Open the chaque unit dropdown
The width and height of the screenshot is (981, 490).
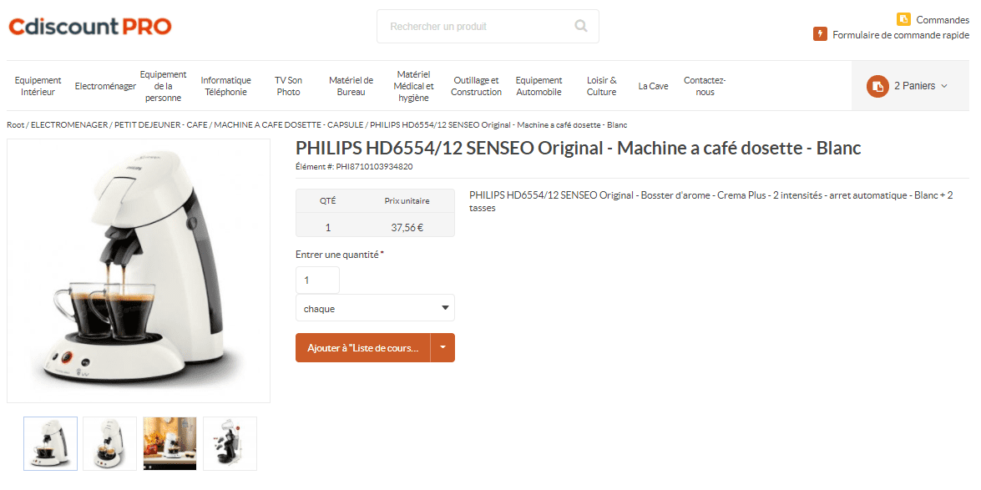click(376, 309)
